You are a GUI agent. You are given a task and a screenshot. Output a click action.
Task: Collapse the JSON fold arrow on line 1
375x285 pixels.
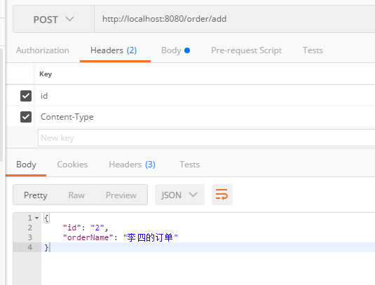(x=37, y=218)
